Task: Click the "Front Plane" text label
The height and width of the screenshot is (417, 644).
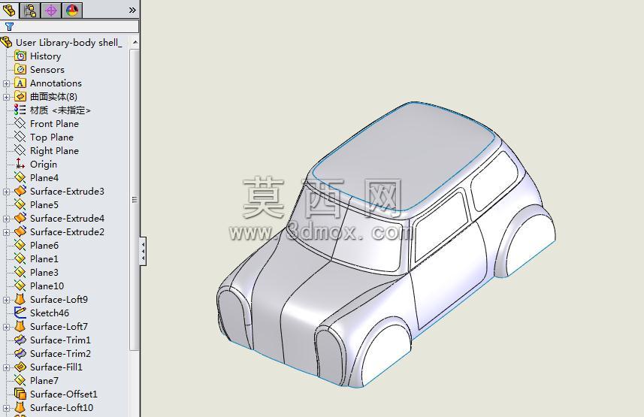Action: 54,124
